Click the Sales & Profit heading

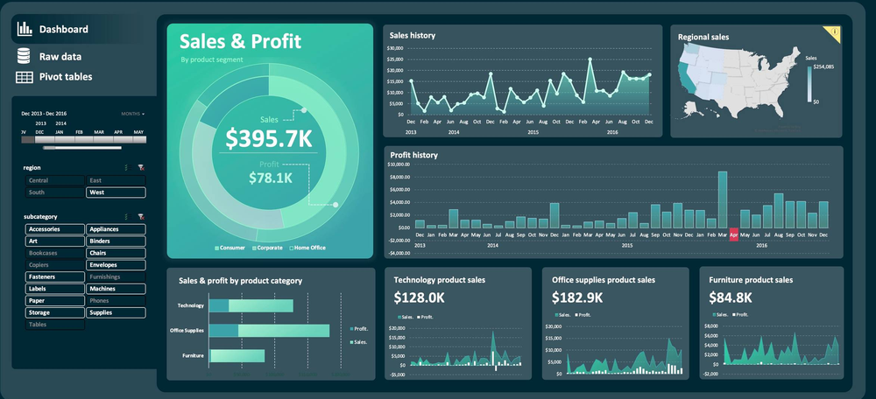[240, 41]
